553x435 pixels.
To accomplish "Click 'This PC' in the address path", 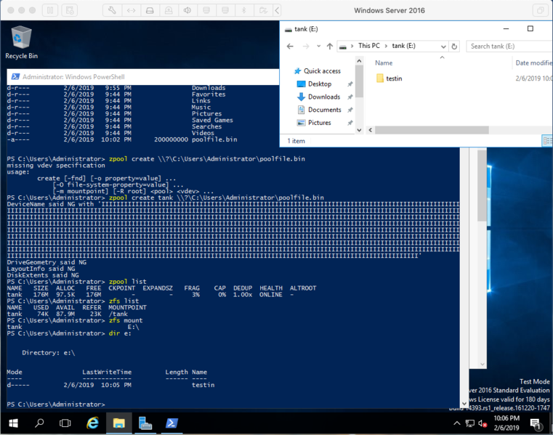I will [x=369, y=46].
